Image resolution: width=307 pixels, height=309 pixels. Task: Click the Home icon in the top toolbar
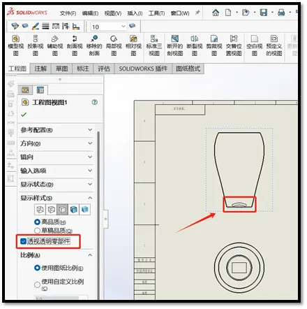[216, 13]
